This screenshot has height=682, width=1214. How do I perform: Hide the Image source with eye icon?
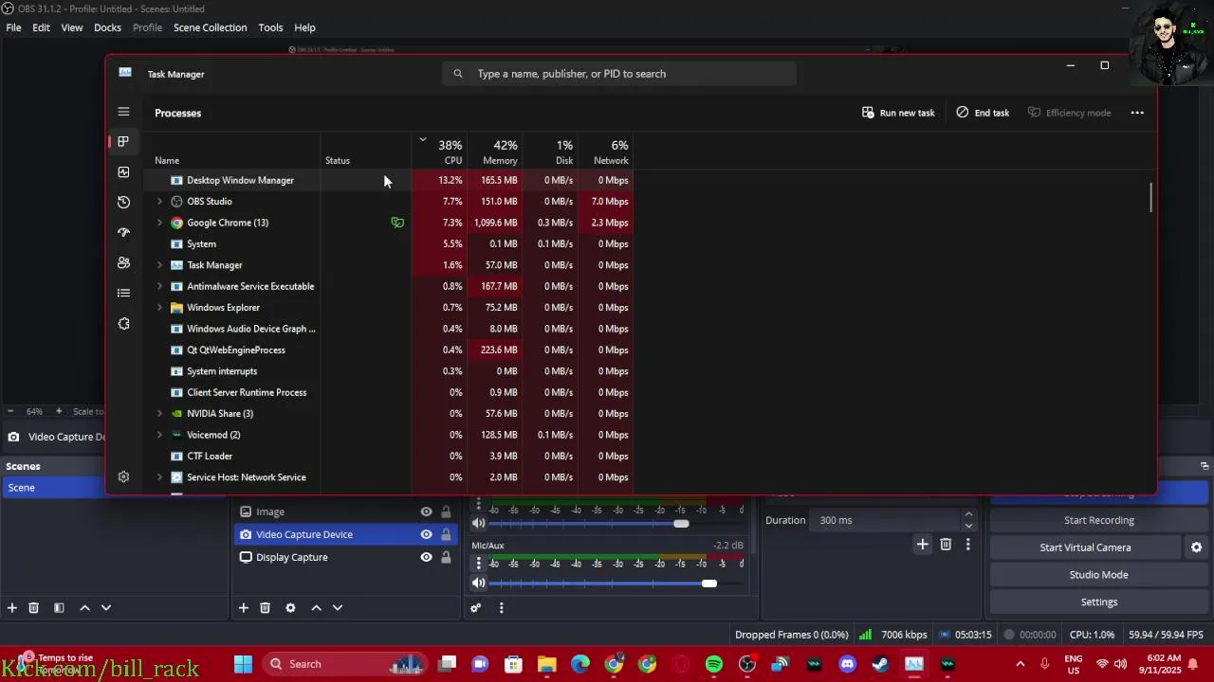click(426, 511)
